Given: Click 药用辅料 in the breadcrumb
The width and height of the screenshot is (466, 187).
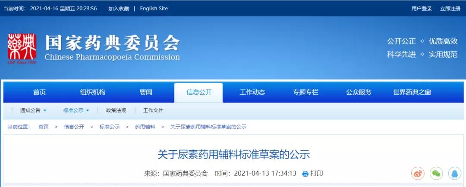Looking at the screenshot, I should click(145, 127).
